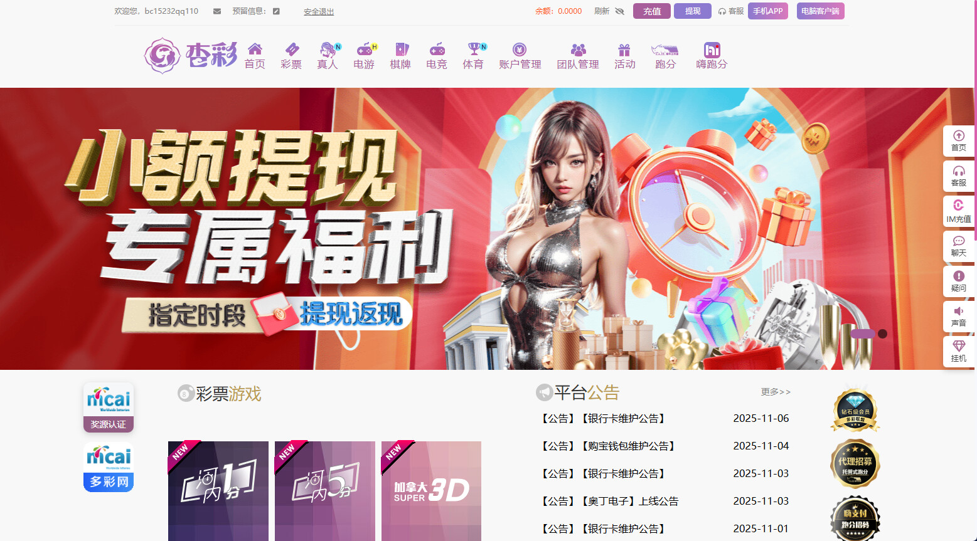Screen dimensions: 977x541
Task: Expand the 账户管理 account menu
Action: pos(520,56)
